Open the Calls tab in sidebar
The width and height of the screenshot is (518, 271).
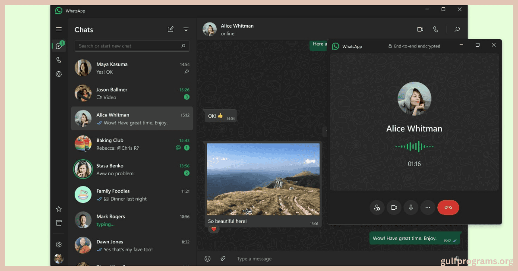[x=59, y=60]
